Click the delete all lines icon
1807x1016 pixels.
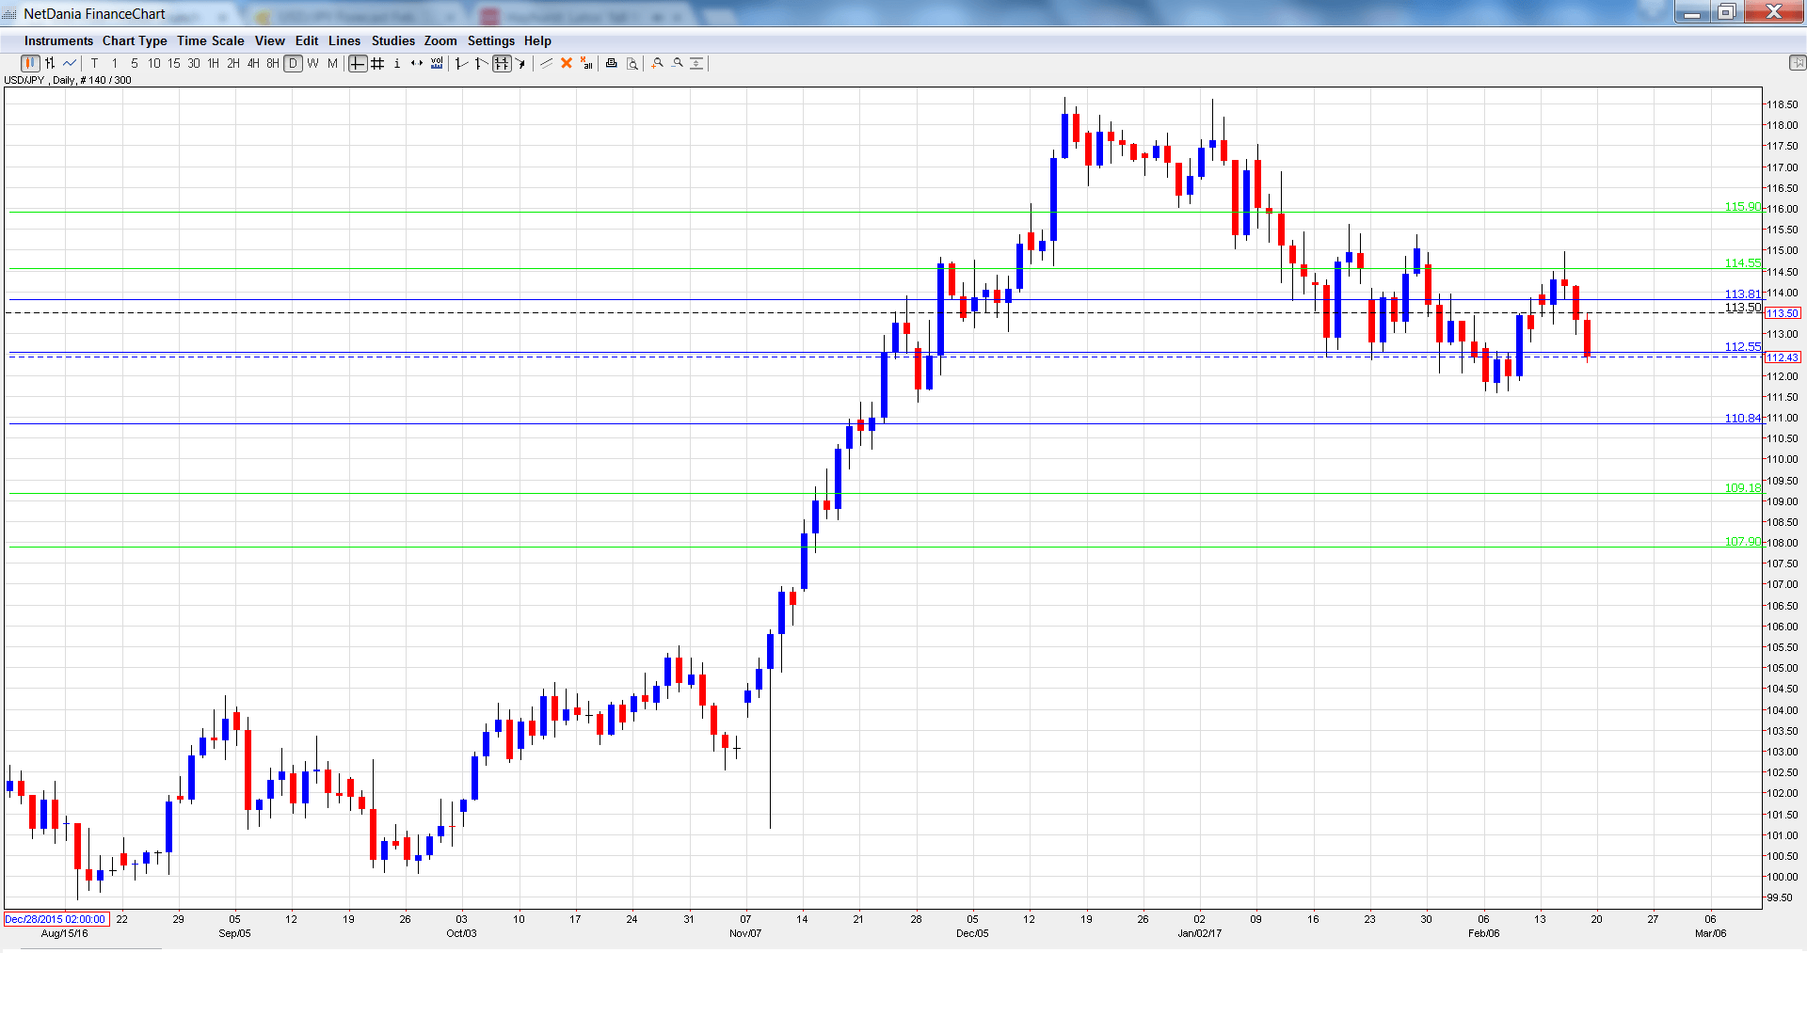tap(586, 63)
